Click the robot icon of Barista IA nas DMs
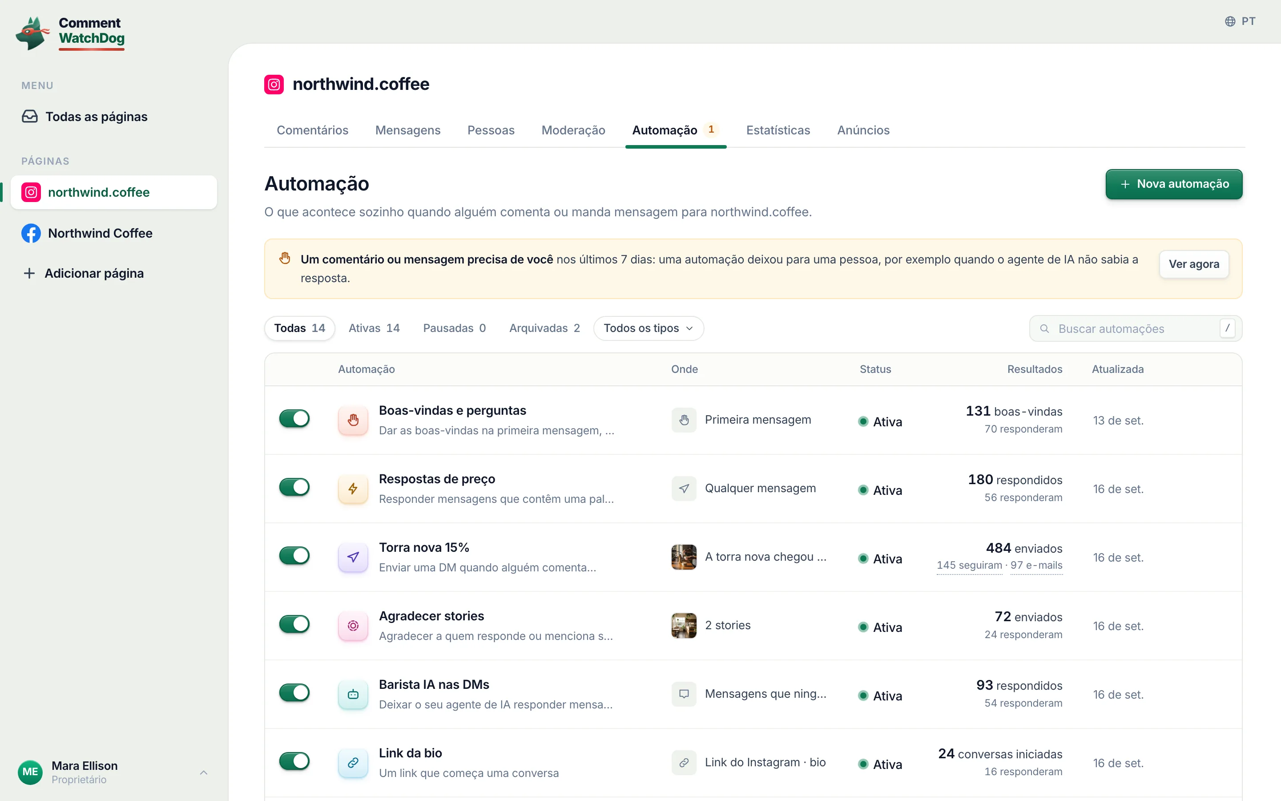1281x801 pixels. tap(353, 694)
